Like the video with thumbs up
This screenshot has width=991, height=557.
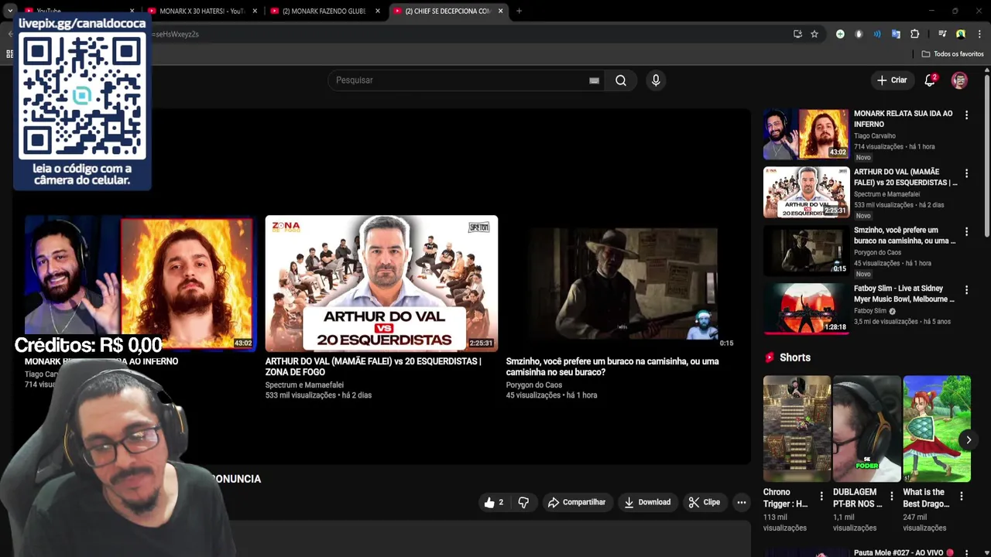[x=494, y=503]
